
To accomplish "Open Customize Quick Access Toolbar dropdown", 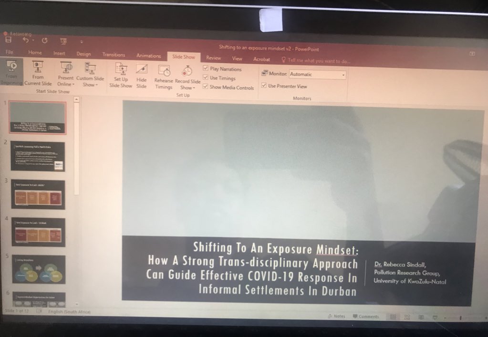I will pyautogui.click(x=82, y=42).
